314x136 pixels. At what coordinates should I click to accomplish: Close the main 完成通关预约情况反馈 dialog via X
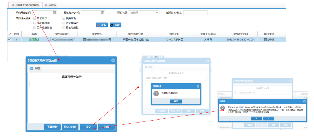[x=113, y=60]
